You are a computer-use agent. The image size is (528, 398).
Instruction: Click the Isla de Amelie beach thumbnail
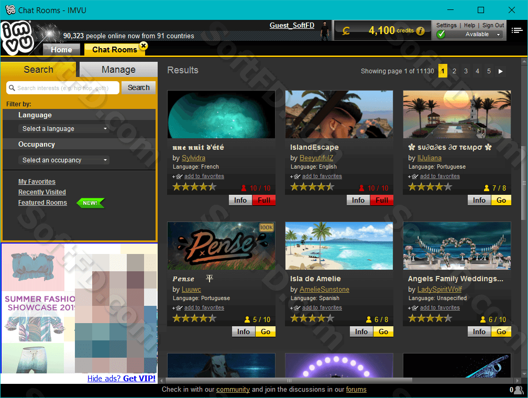[339, 246]
